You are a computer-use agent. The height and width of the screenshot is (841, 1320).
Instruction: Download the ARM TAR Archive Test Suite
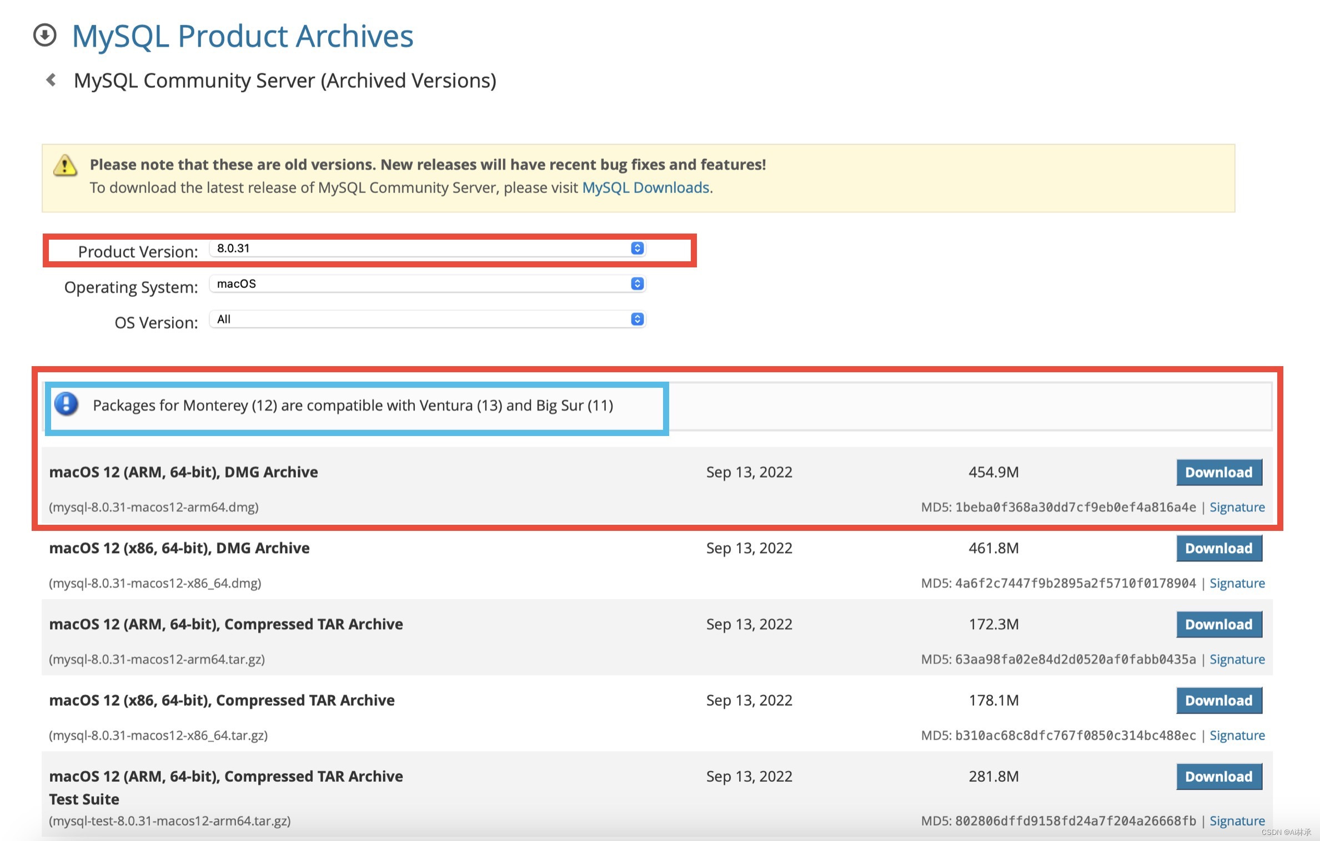[x=1219, y=777]
